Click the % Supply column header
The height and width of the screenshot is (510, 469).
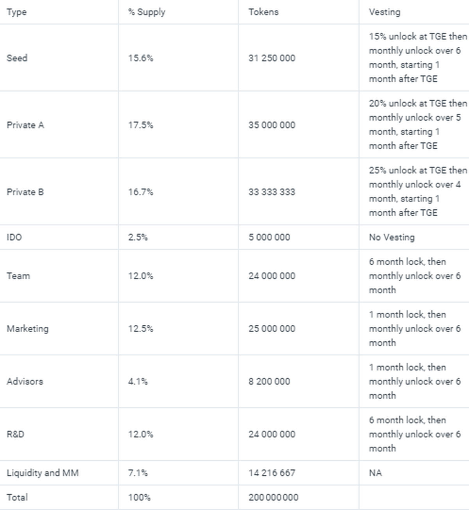(147, 12)
